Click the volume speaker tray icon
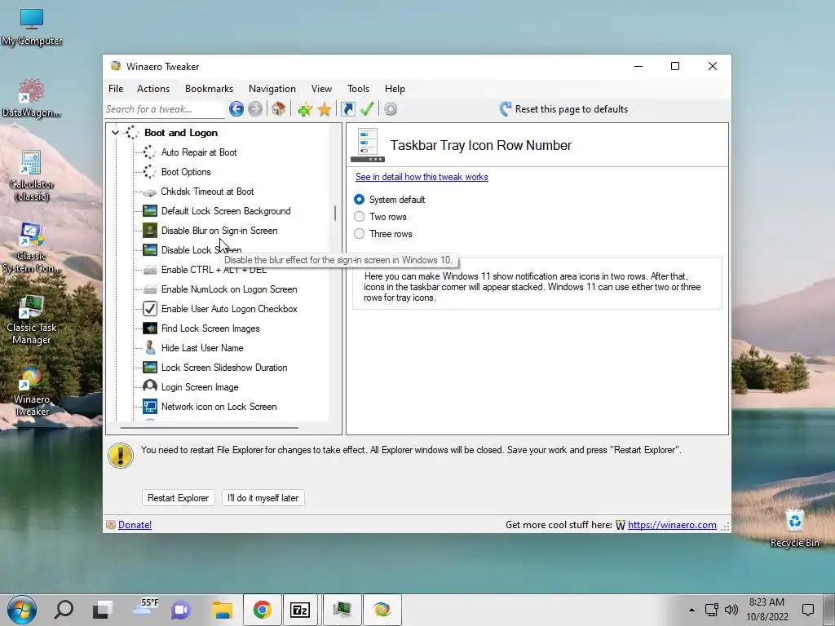 pos(731,610)
